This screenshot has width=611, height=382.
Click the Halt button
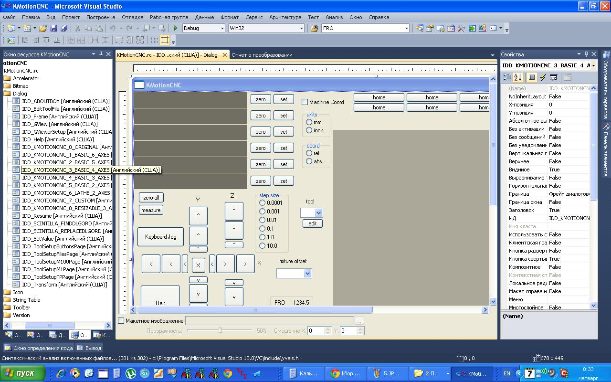160,297
